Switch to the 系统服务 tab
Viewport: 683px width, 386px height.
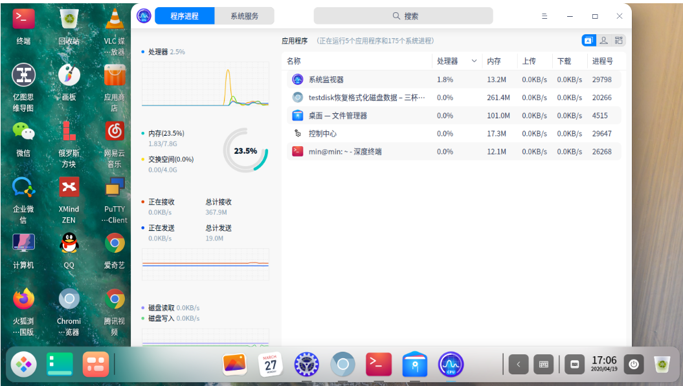pyautogui.click(x=244, y=16)
